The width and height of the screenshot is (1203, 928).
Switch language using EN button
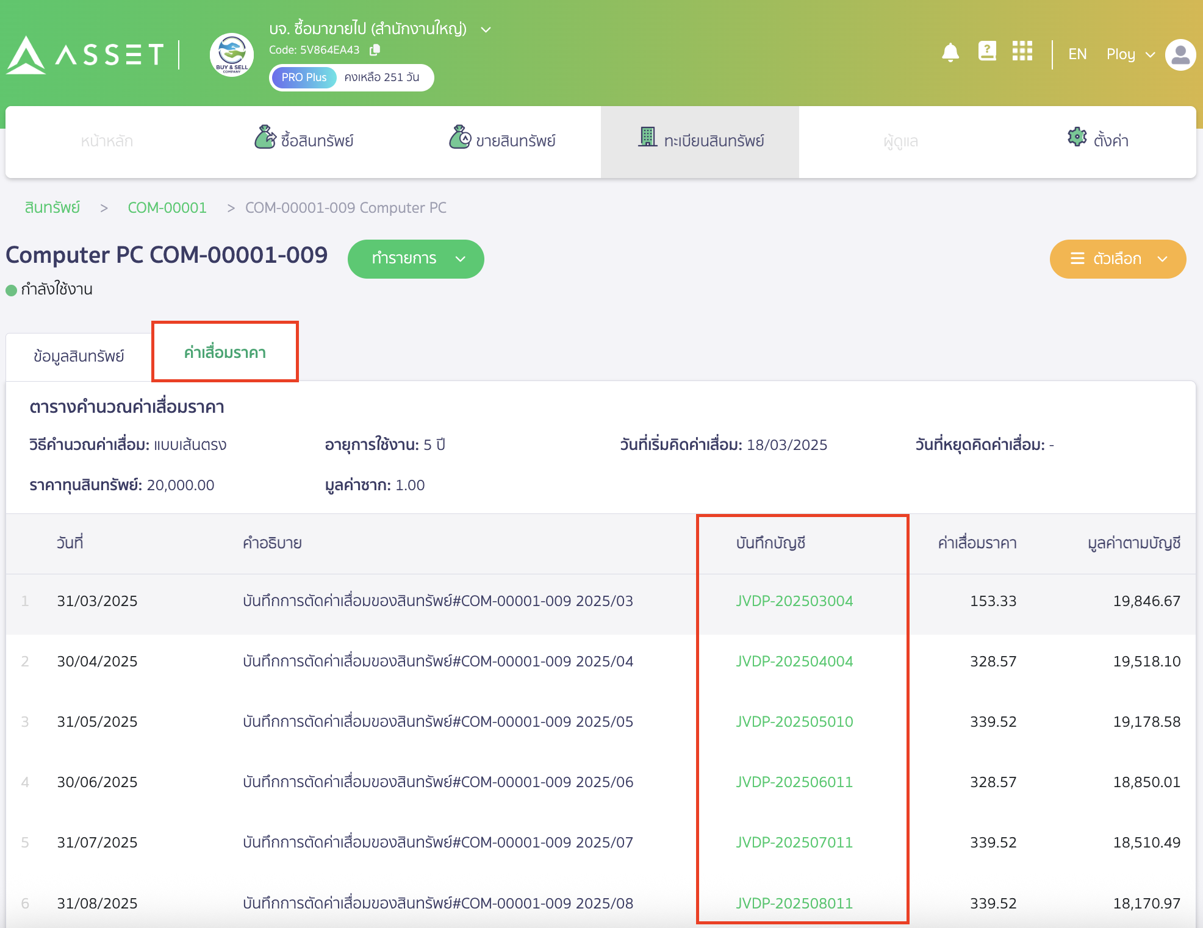pyautogui.click(x=1077, y=54)
